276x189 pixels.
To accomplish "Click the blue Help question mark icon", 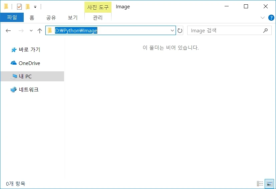I will pos(271,18).
